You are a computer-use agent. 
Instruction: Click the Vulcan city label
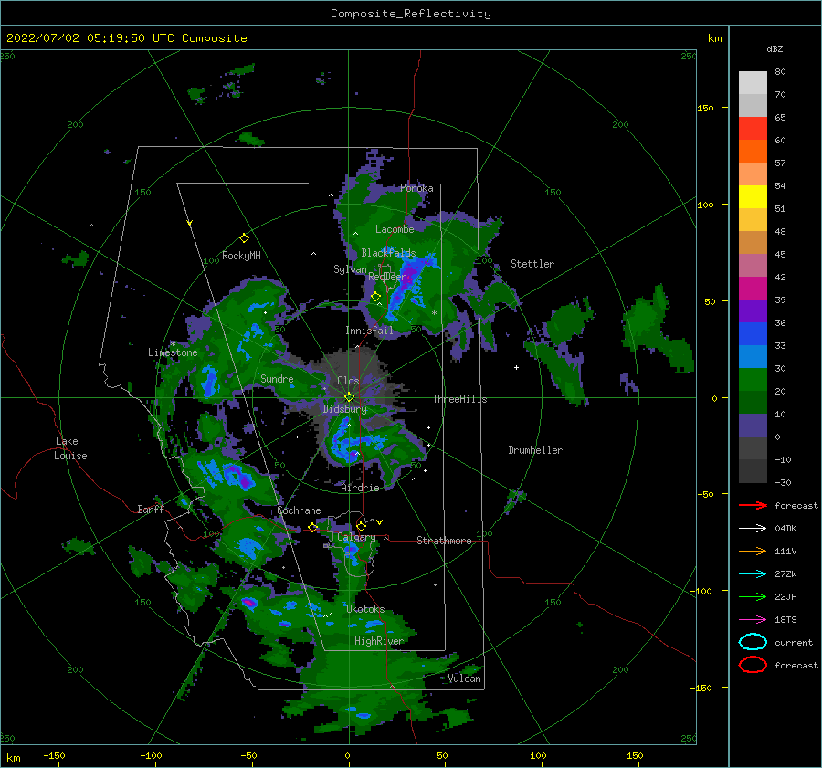[x=465, y=679]
